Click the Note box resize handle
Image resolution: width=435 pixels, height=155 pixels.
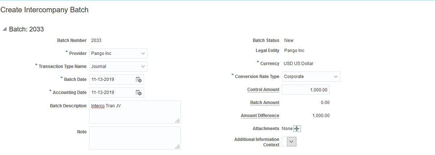point(177,147)
